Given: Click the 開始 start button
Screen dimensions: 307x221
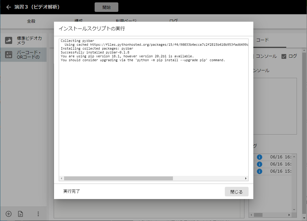Looking at the screenshot, I should pos(106,7).
